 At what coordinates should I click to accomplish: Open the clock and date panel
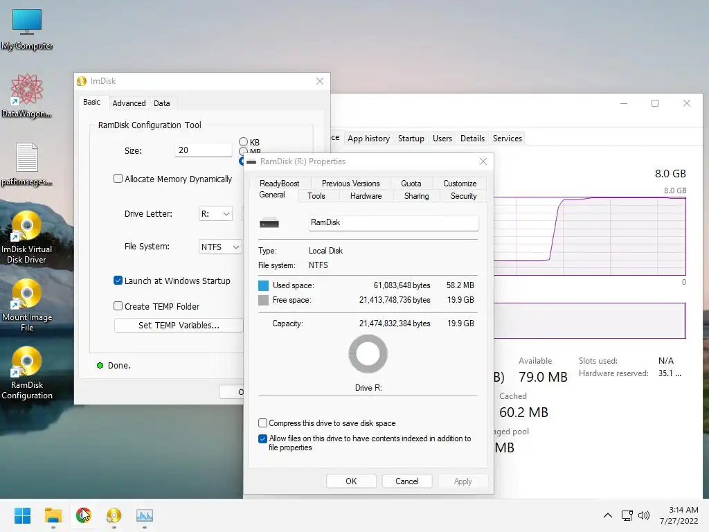pyautogui.click(x=679, y=515)
